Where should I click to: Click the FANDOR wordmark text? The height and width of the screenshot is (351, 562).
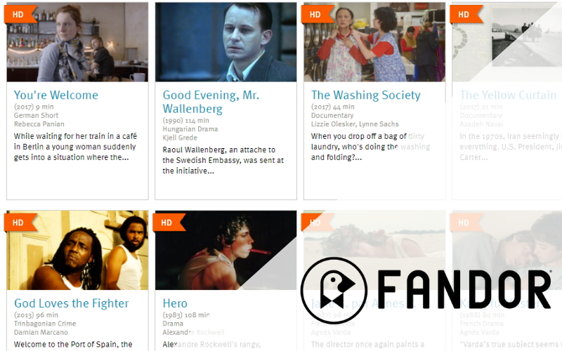464,289
